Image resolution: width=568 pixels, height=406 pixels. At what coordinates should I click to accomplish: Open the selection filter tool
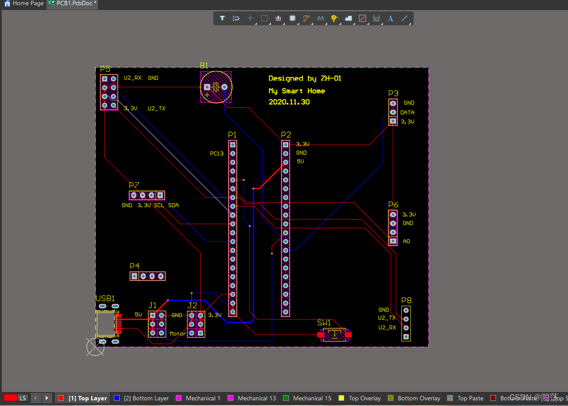[222, 18]
